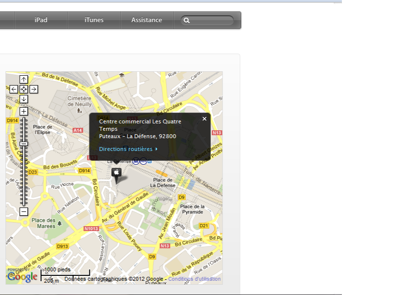
Task: Click the Place des Marees label
Action: click(43, 223)
